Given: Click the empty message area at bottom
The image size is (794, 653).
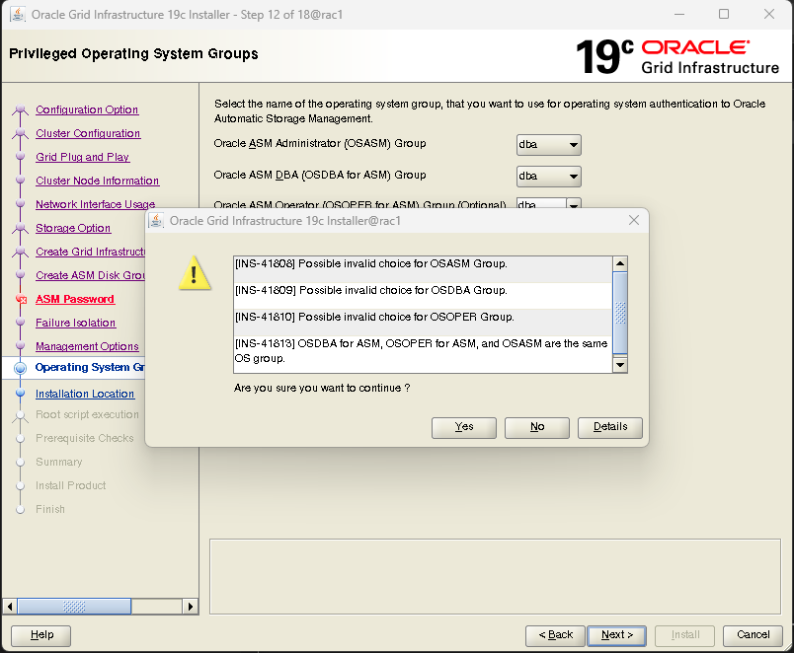Looking at the screenshot, I should [495, 577].
